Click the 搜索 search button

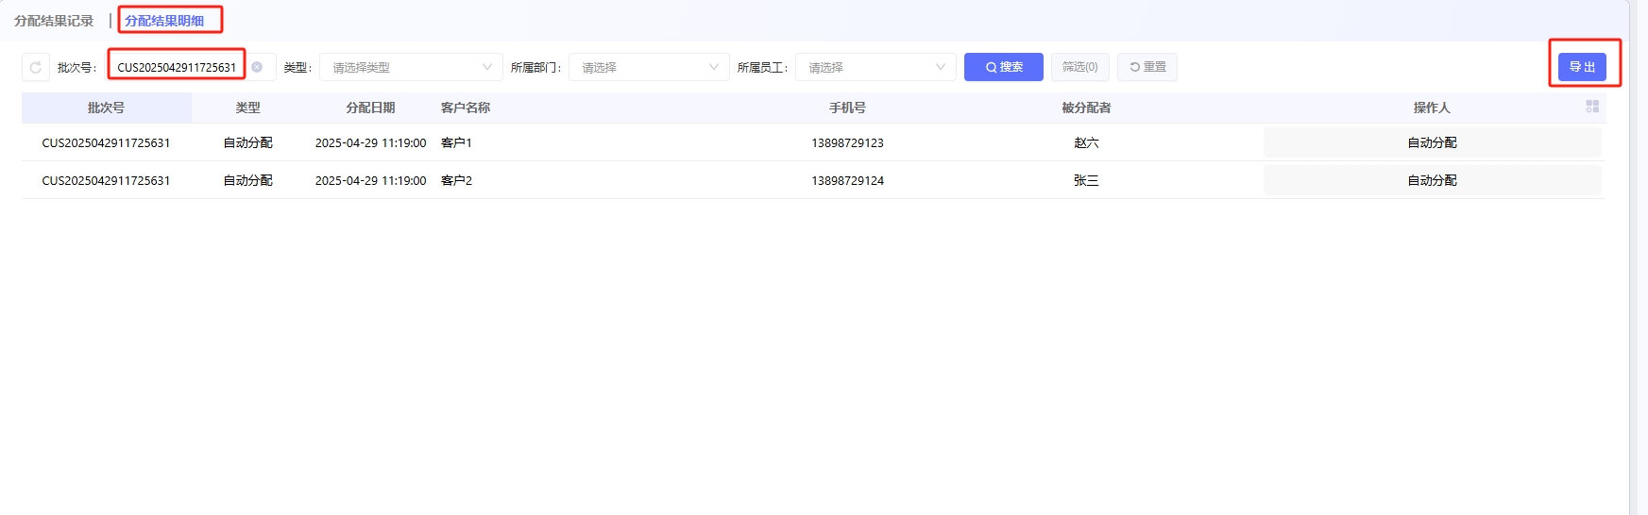coord(1003,67)
